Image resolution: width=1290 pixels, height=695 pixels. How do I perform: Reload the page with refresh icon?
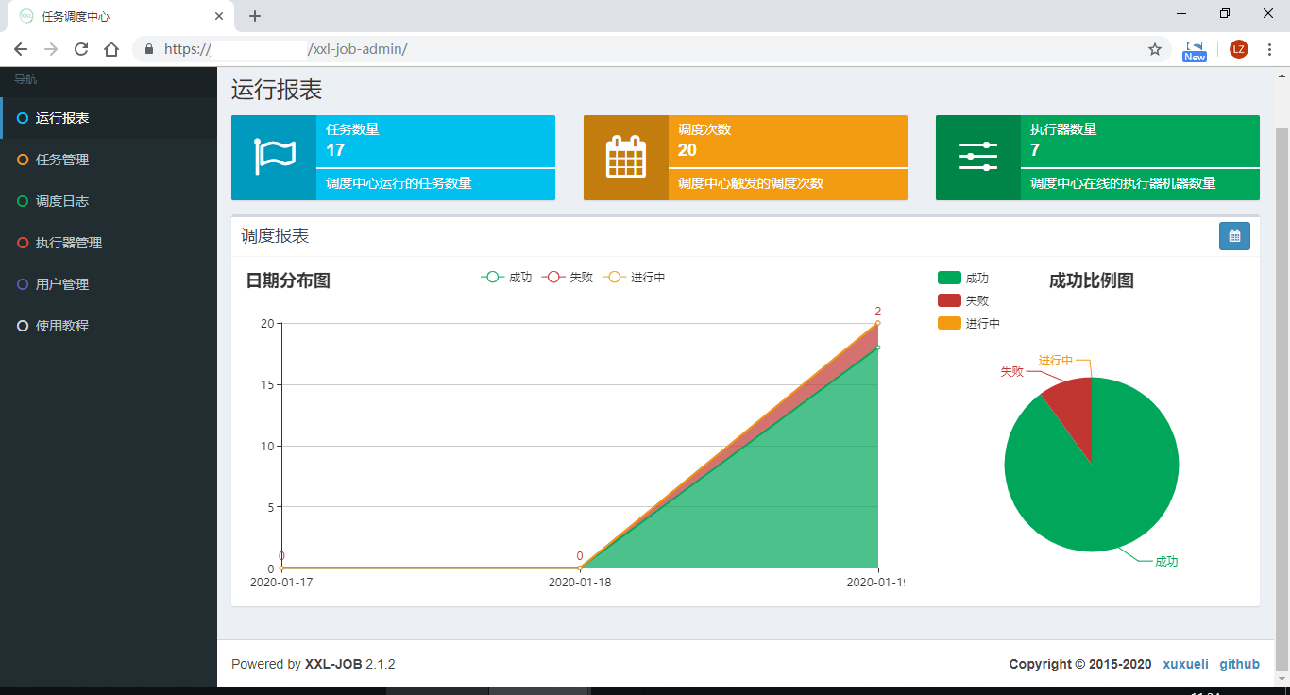pyautogui.click(x=81, y=49)
